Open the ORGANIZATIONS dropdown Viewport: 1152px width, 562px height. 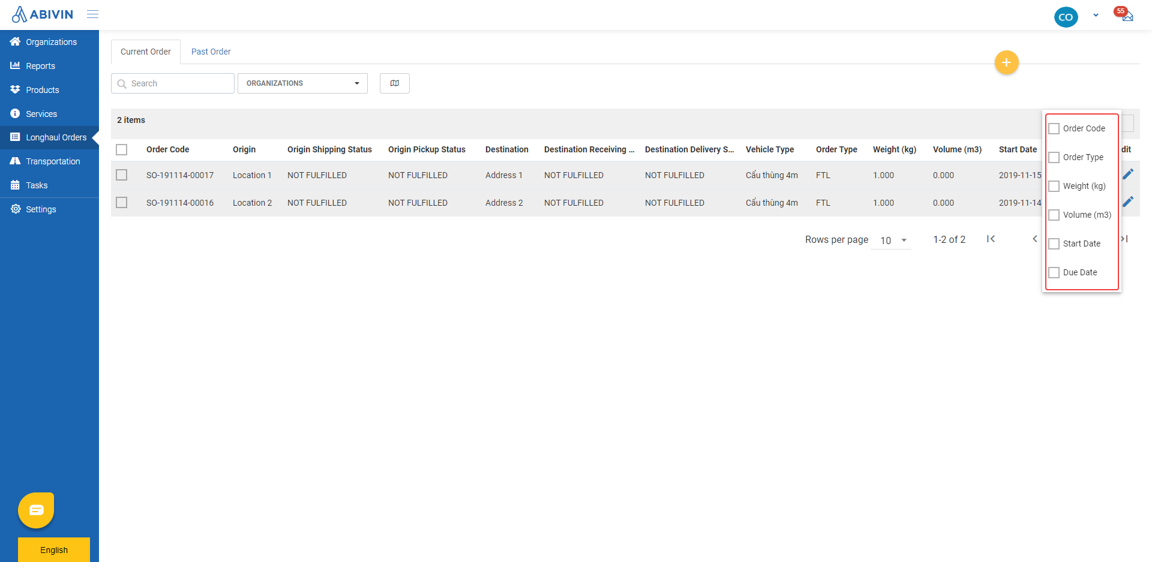click(x=302, y=83)
